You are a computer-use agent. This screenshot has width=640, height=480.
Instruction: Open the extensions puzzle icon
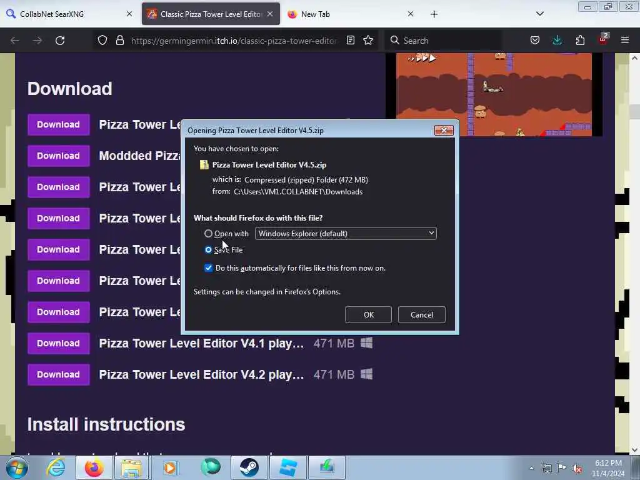tap(580, 41)
